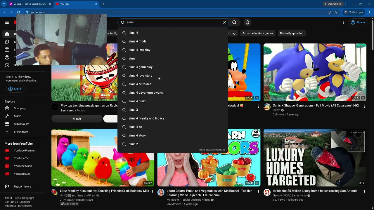Select the 'sims 4 mods' suggestion

point(173,41)
